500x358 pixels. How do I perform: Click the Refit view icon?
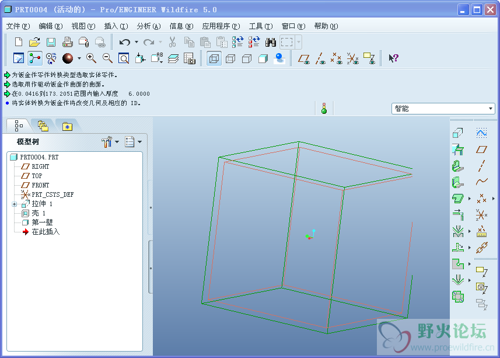pyautogui.click(x=124, y=58)
